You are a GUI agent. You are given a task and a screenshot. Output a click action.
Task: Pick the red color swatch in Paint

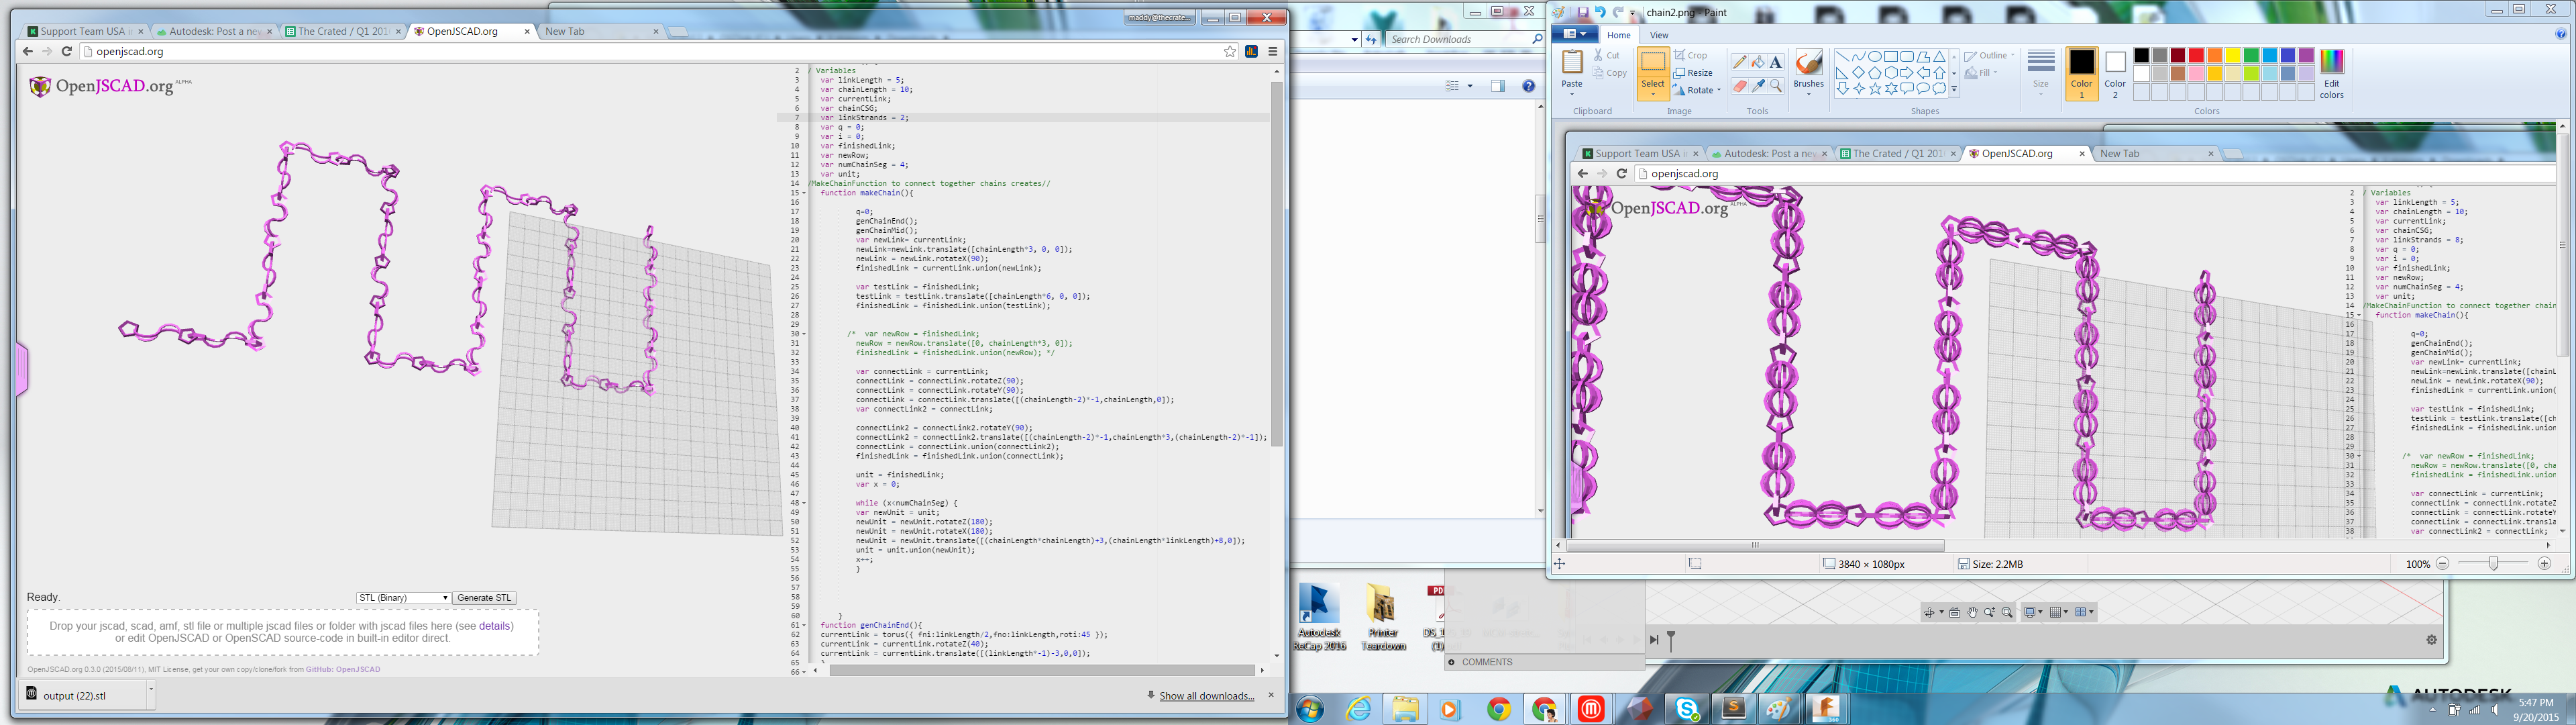tap(2196, 56)
